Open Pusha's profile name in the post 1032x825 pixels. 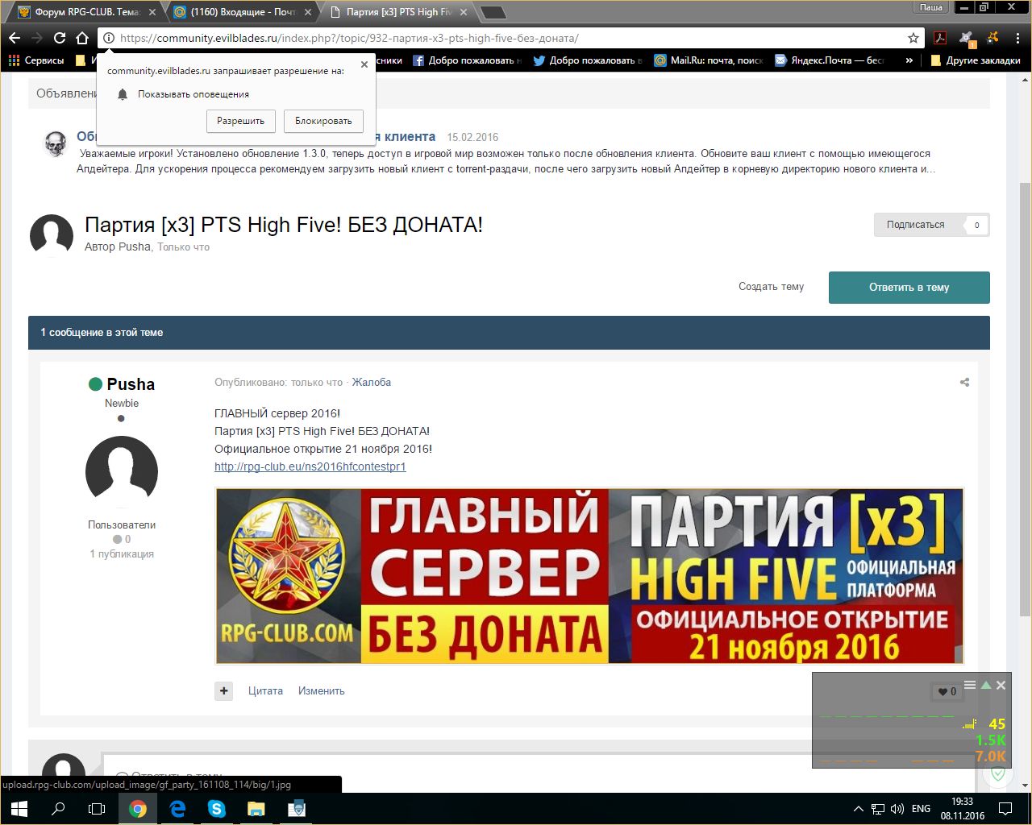(x=131, y=384)
